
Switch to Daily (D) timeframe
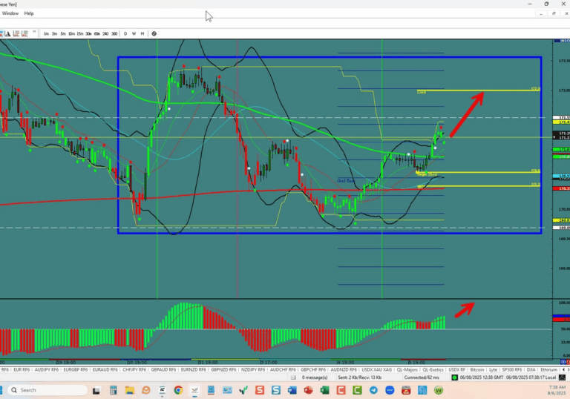125,34
